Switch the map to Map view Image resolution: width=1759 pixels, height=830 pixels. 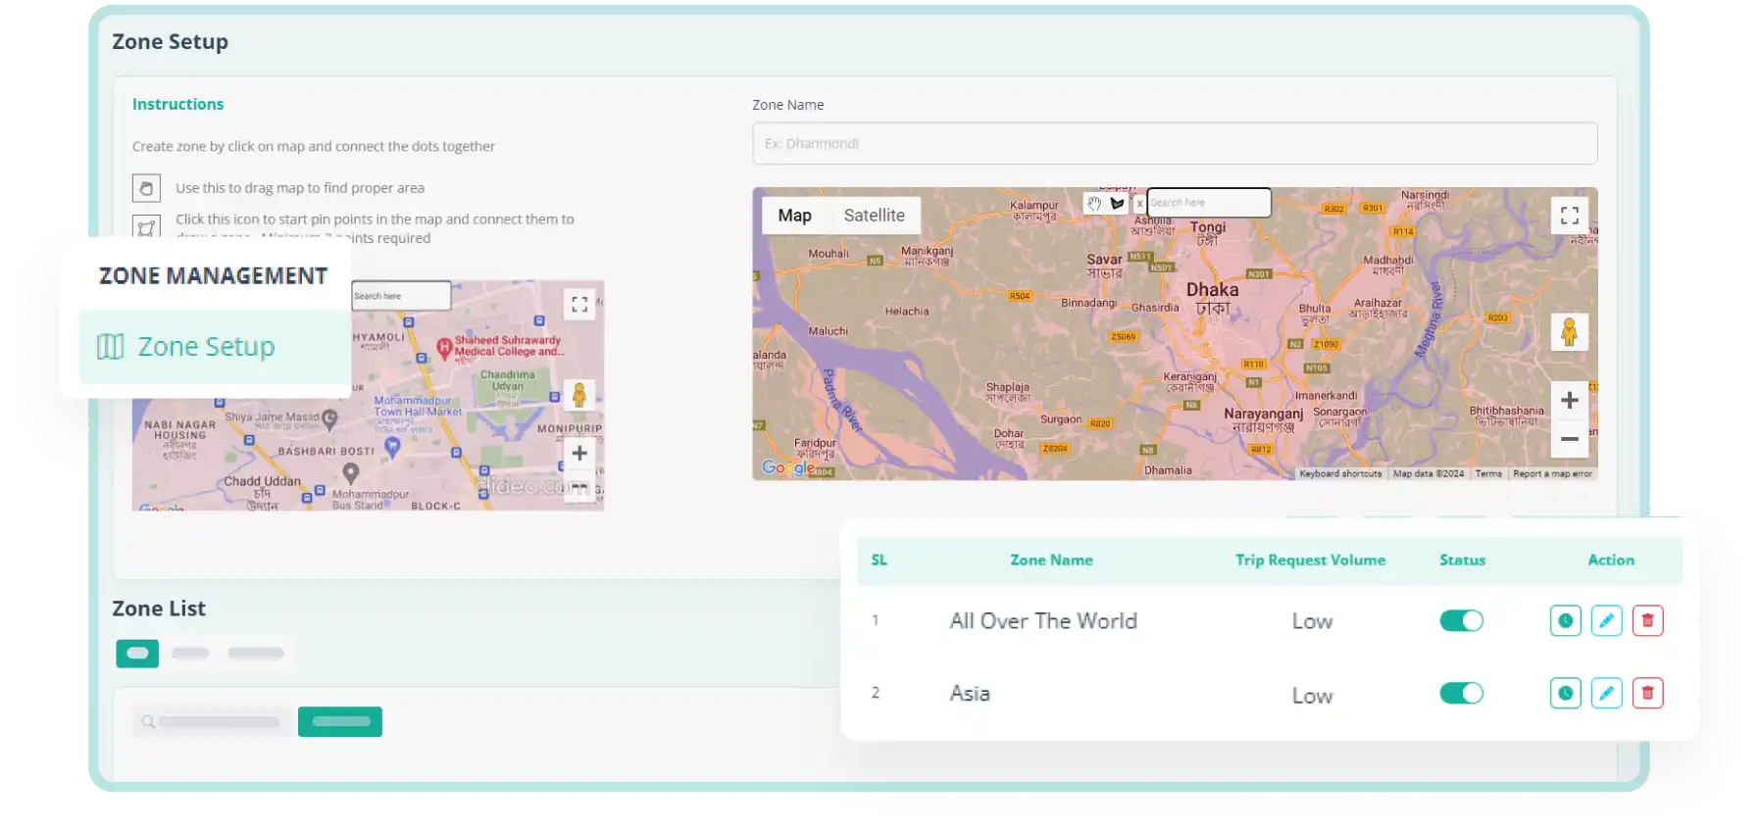pos(794,216)
